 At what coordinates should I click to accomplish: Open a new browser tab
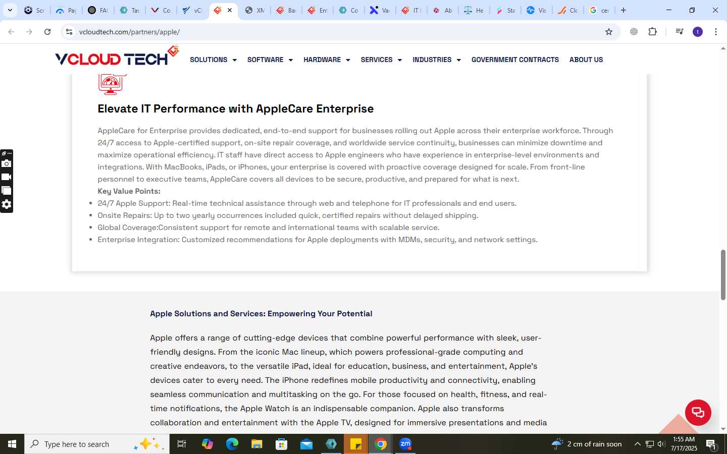coord(624,10)
